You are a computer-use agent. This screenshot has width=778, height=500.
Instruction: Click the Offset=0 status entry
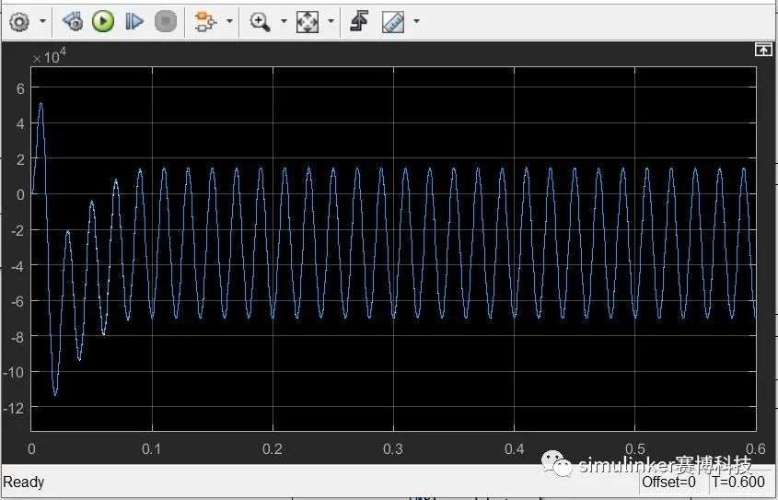[x=668, y=482]
